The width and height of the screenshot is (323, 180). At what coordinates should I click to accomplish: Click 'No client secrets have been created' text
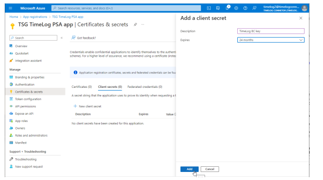tap(108, 123)
